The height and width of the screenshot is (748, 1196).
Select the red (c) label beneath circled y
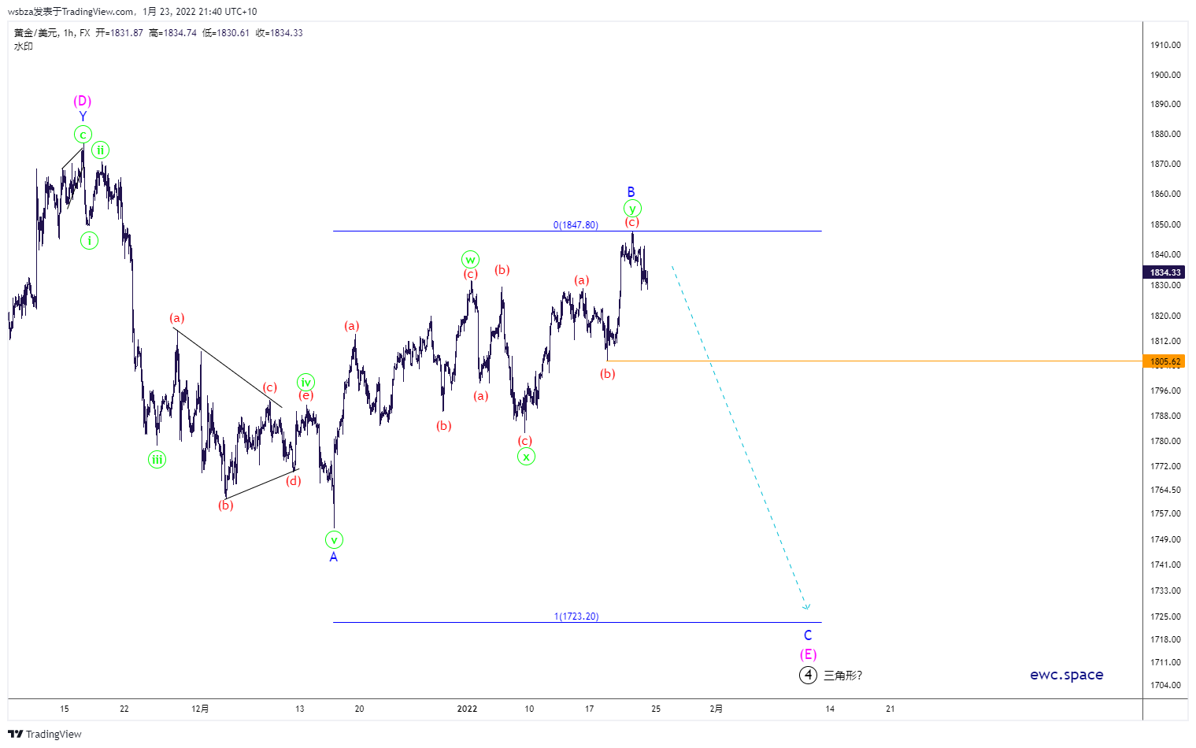pos(632,222)
